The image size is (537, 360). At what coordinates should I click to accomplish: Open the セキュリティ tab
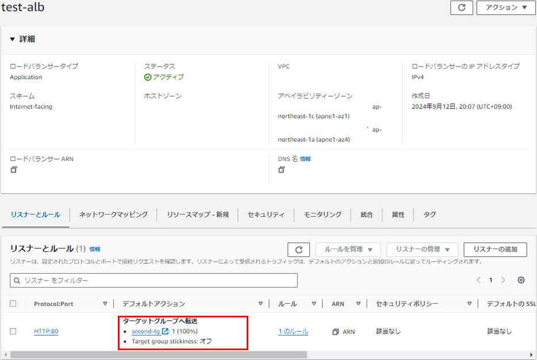pos(266,215)
